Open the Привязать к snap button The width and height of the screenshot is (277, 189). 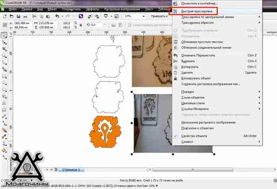coord(159,16)
